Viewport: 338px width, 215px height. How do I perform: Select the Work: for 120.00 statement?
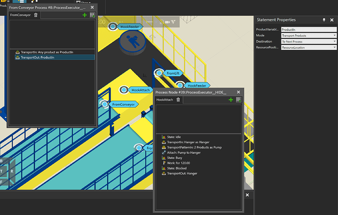pyautogui.click(x=179, y=163)
